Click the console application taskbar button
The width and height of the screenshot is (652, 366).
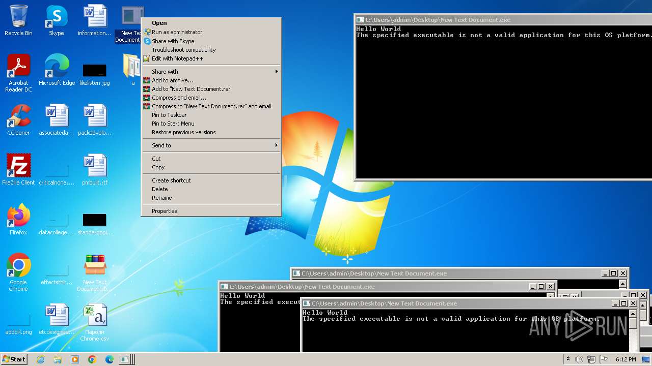127,359
